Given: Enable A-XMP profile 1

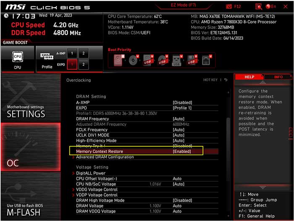Looking at the screenshot, I should pos(72,53).
